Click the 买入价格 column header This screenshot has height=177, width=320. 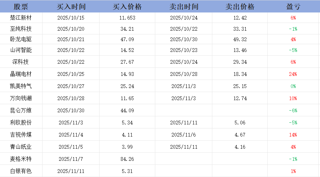[127, 7]
